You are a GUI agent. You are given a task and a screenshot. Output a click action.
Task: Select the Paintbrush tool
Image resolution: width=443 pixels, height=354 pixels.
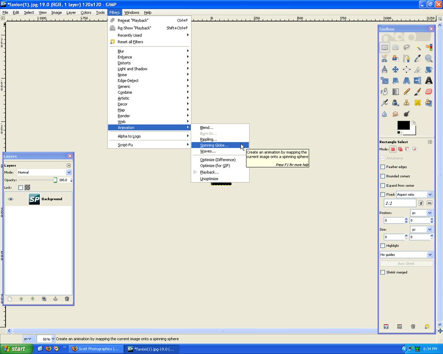click(417, 92)
